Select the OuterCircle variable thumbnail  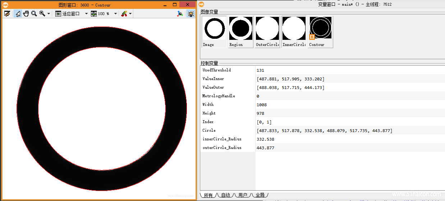(x=267, y=32)
